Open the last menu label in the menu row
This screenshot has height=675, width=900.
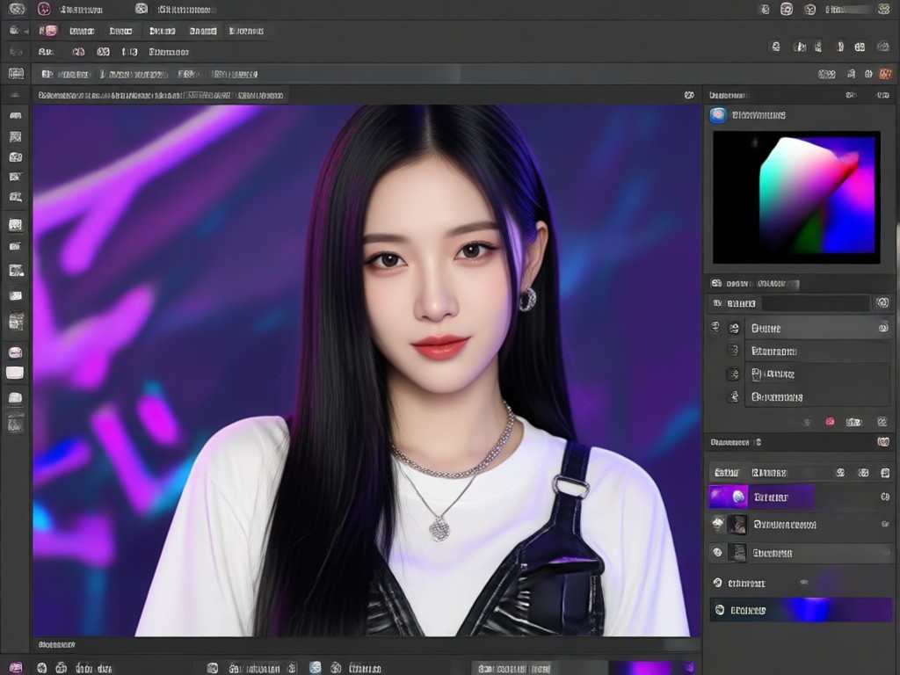pyautogui.click(x=246, y=31)
